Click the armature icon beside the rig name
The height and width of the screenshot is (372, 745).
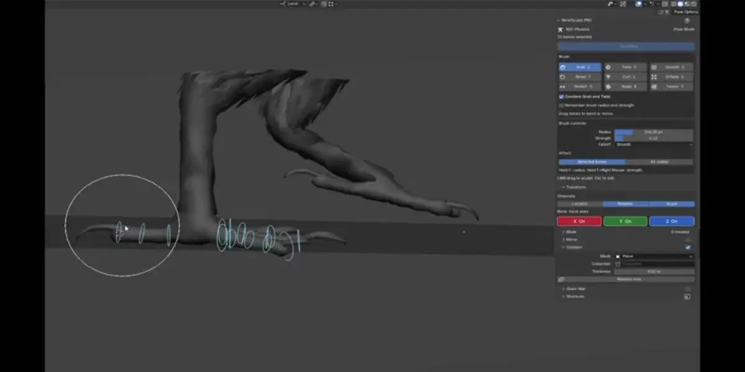tap(561, 29)
